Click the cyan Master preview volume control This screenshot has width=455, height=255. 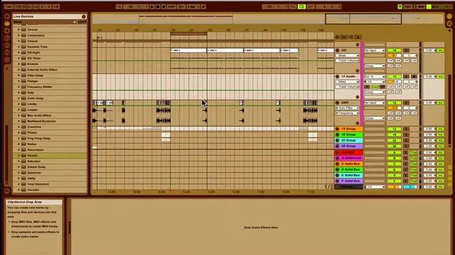(410, 187)
